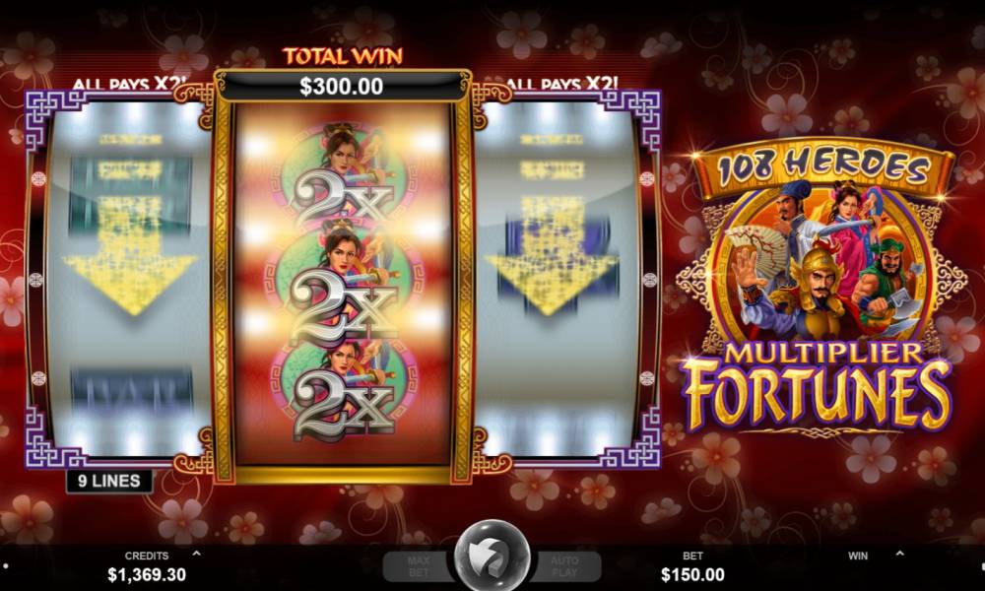Click left All Pays X2 label
985x591 pixels.
pyautogui.click(x=131, y=84)
